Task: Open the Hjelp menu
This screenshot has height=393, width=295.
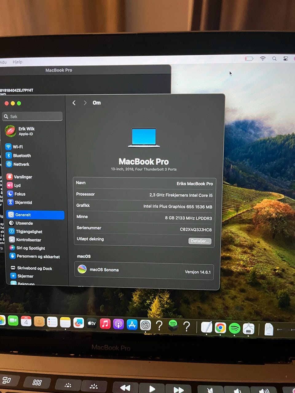Action: 18,62
